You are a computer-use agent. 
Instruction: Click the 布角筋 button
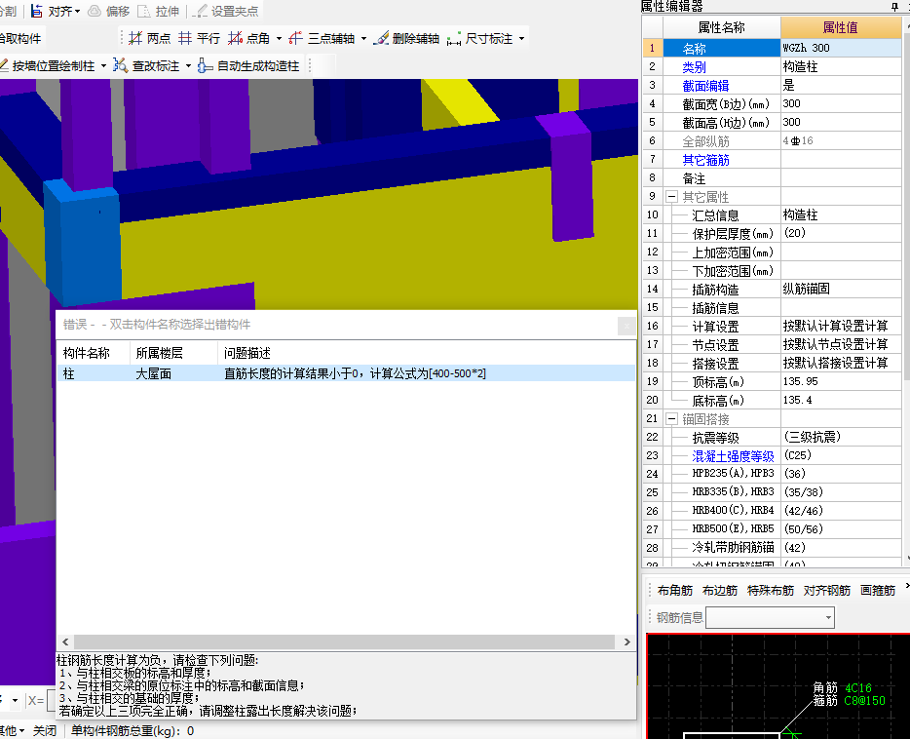coord(675,591)
